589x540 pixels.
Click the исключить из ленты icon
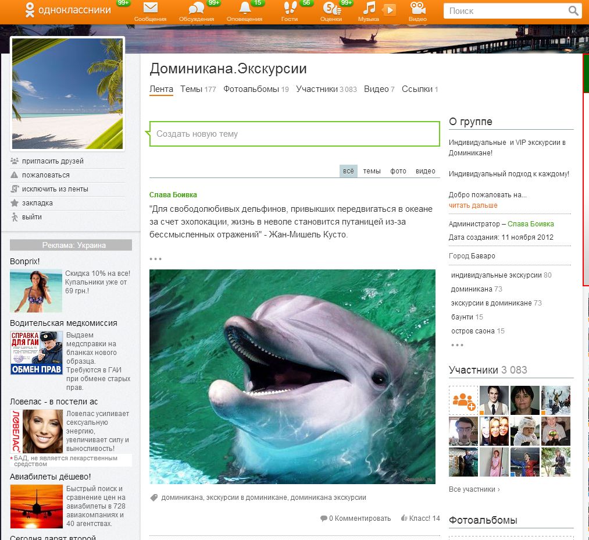pos(15,189)
